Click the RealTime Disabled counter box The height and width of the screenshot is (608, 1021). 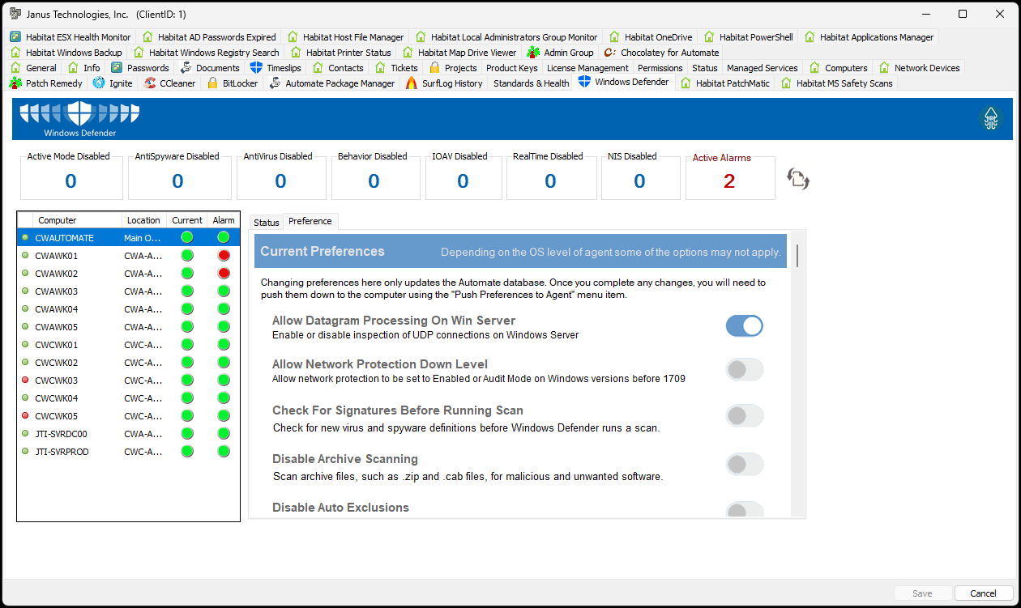[x=550, y=177]
